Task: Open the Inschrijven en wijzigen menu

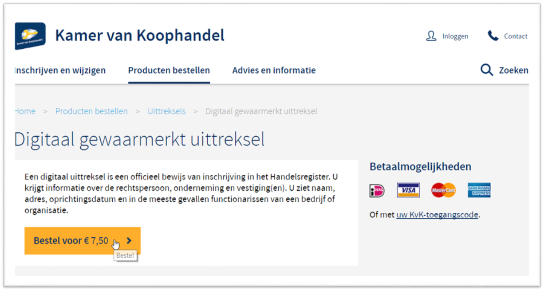Action: 60,70
